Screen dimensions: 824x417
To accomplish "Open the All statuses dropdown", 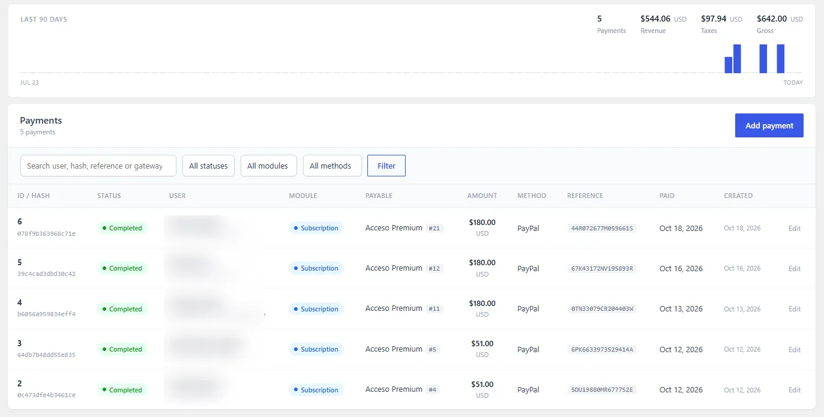I will pos(208,166).
